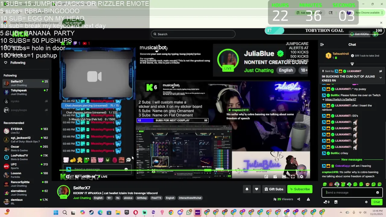
Task: Open RancorSpittle recommended channel
Action: tap(25, 184)
